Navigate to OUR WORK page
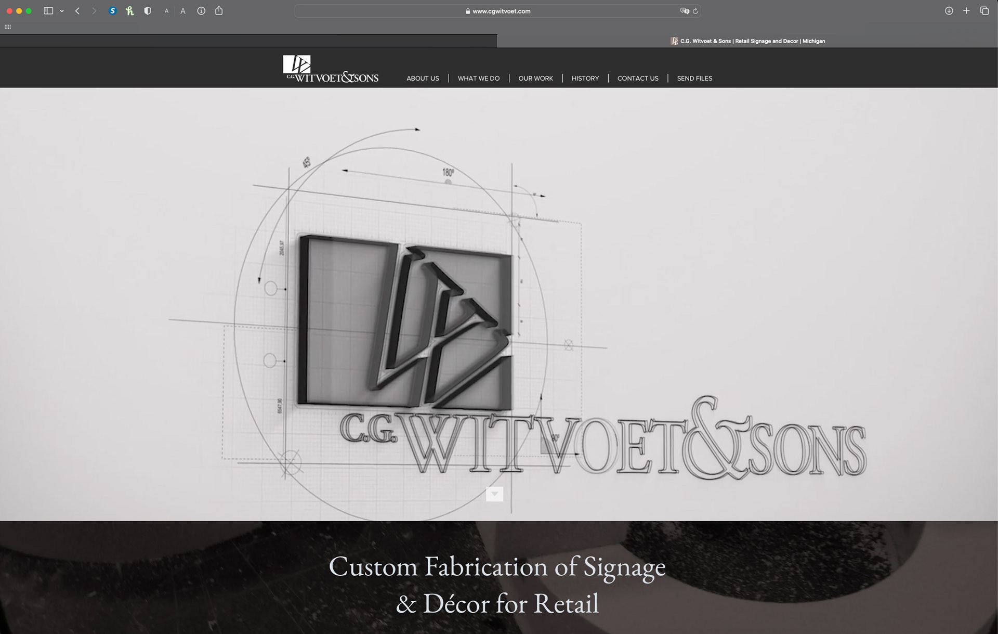Viewport: 998px width, 634px height. point(535,79)
